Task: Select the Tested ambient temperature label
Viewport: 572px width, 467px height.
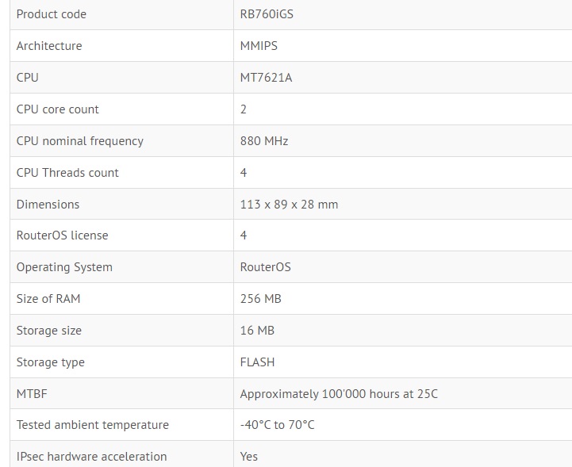Action: [93, 425]
